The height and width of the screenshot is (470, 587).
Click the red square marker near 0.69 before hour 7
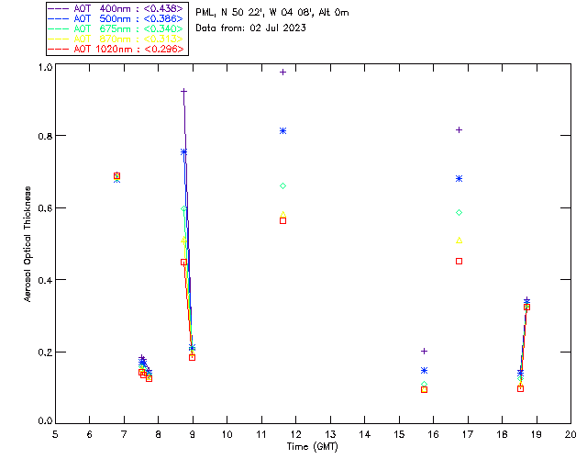(x=116, y=175)
